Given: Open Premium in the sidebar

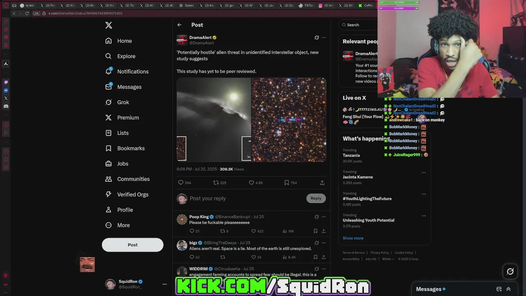Looking at the screenshot, I should pos(122,118).
